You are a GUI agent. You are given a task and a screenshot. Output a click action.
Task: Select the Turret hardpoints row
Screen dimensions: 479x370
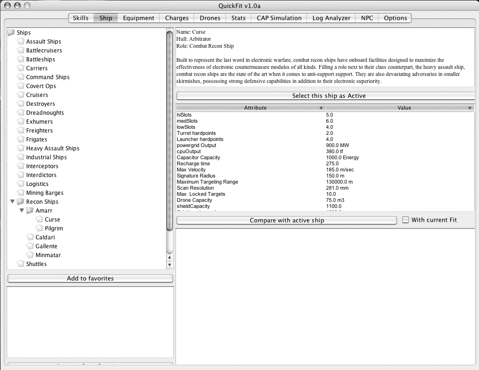pyautogui.click(x=325, y=133)
